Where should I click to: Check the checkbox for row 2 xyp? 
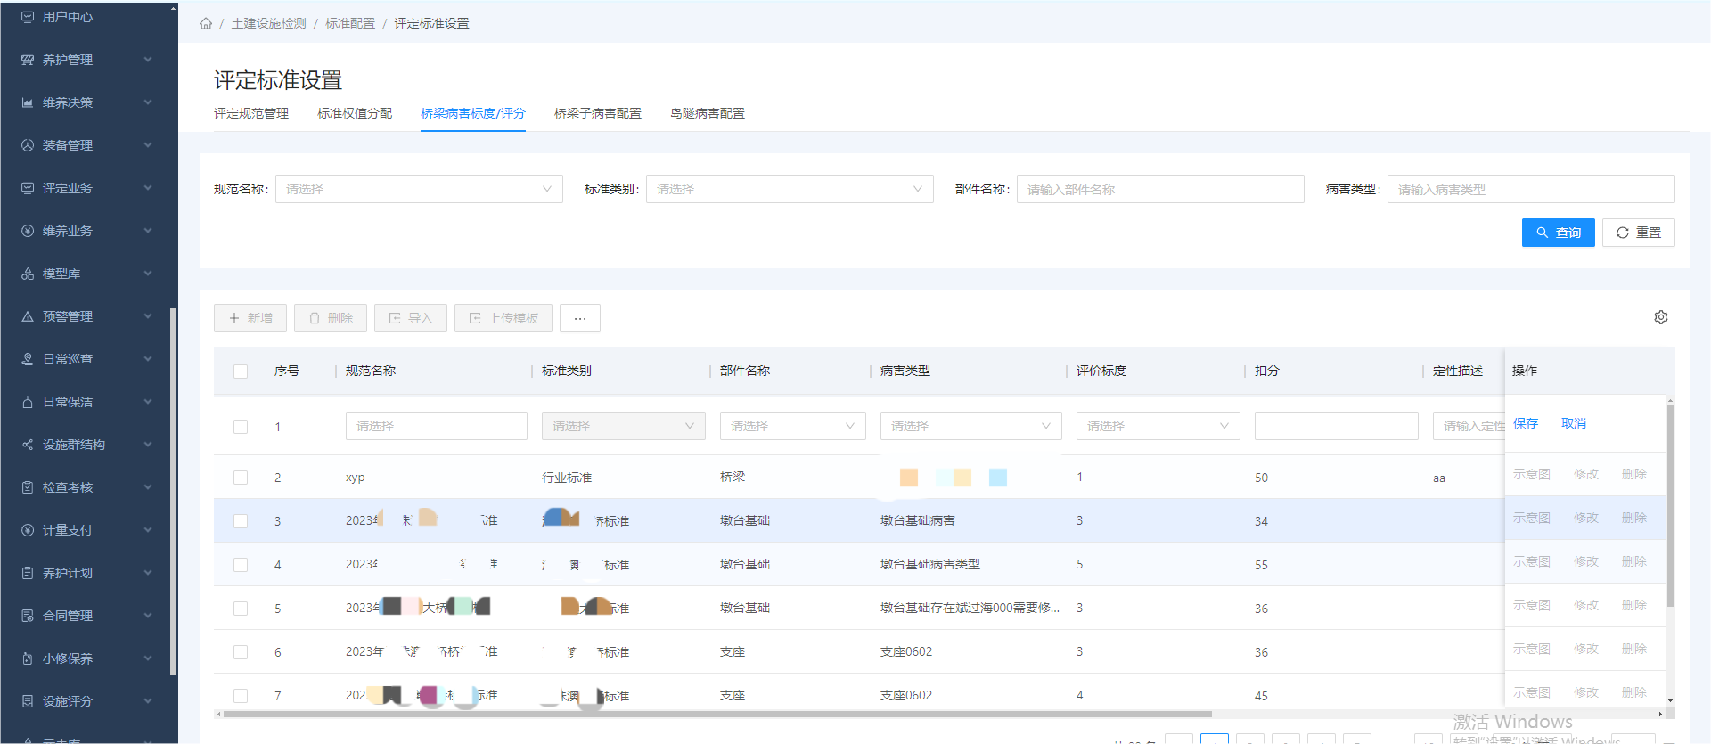(x=241, y=478)
